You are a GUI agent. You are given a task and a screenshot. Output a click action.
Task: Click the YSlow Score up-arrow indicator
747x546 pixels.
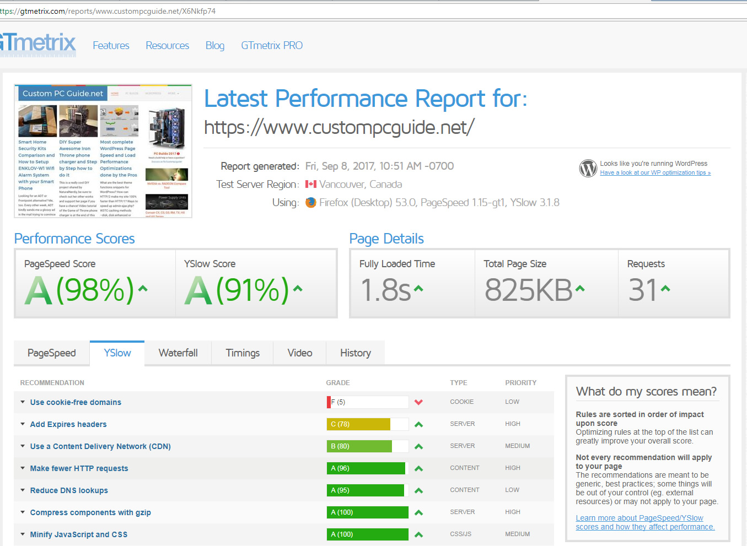pos(298,288)
